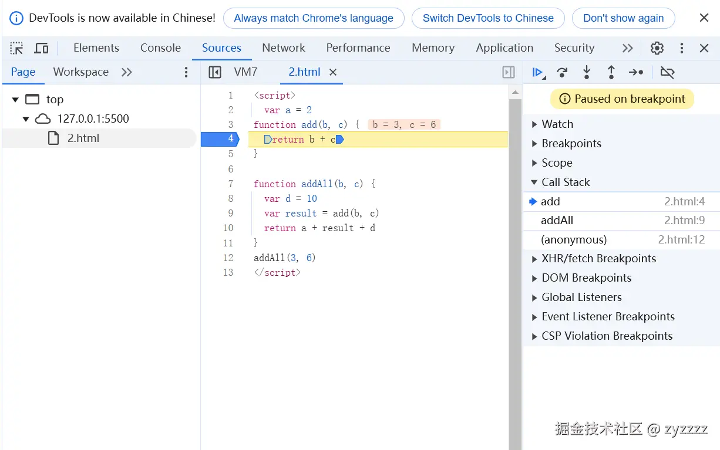Set breakpoint on line number 10

coord(228,228)
